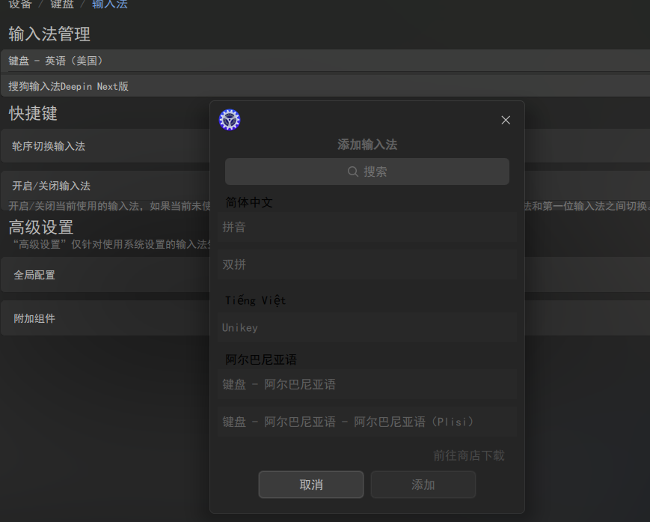This screenshot has width=650, height=522.
Task: Click the Tiếng Việt group header
Action: (255, 300)
